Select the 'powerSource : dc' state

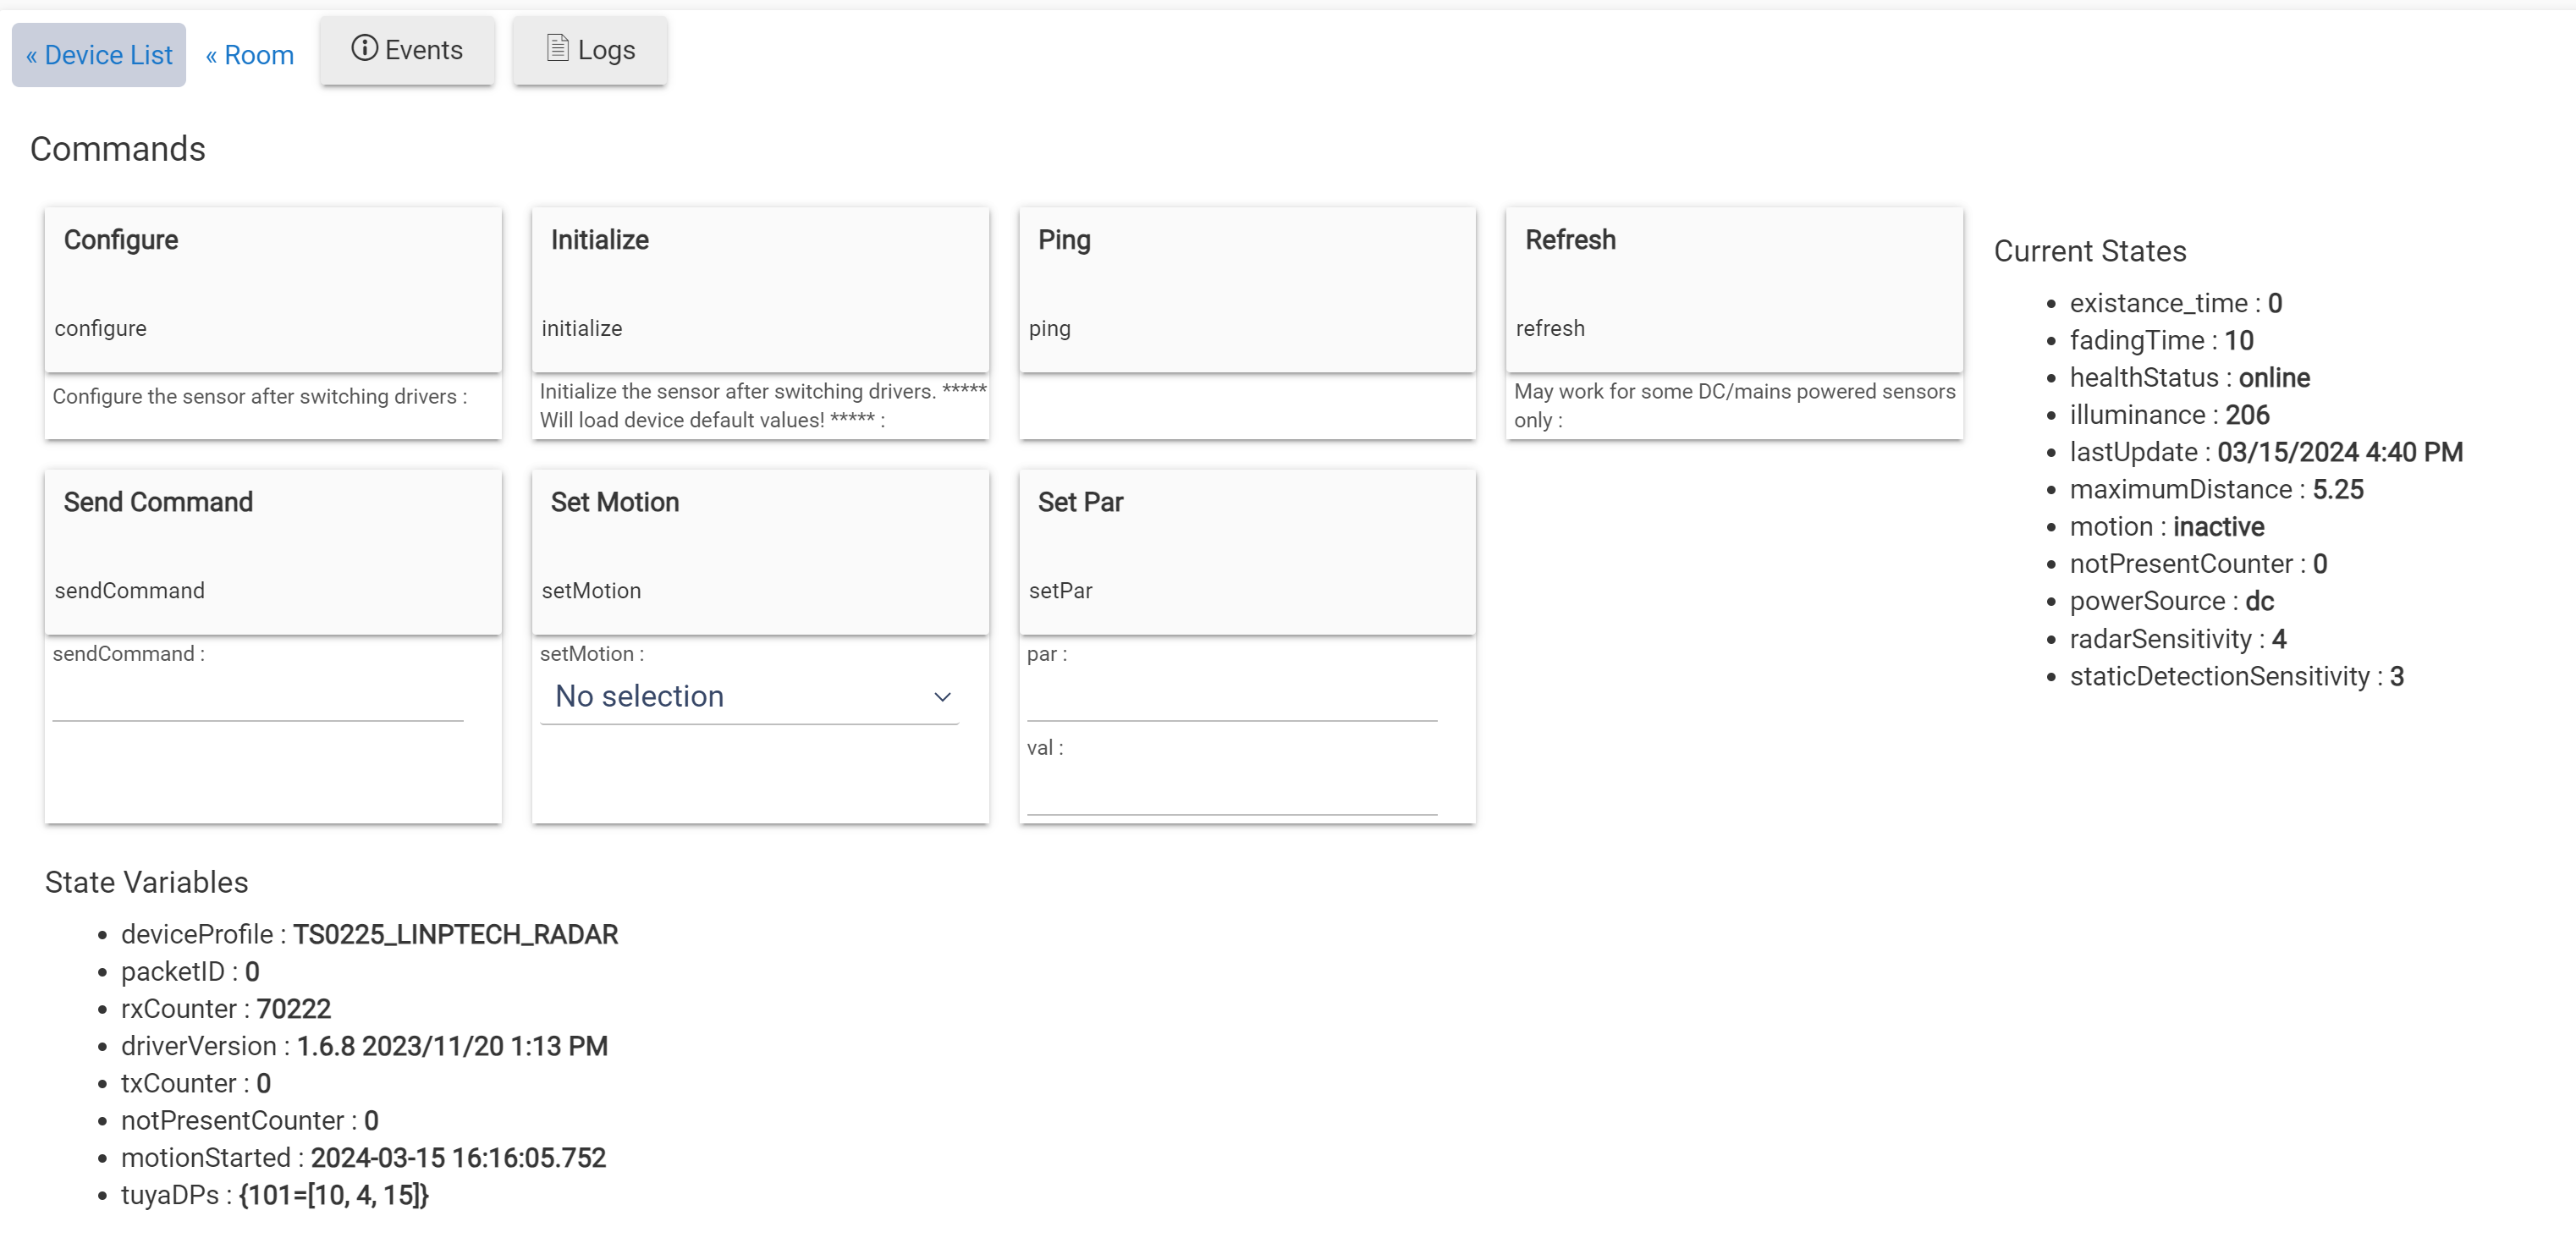coord(2172,601)
